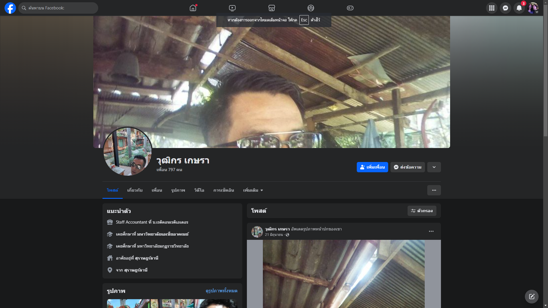This screenshot has height=308, width=548.
Task: Open the account menu from your profile avatar
Action: (x=533, y=8)
